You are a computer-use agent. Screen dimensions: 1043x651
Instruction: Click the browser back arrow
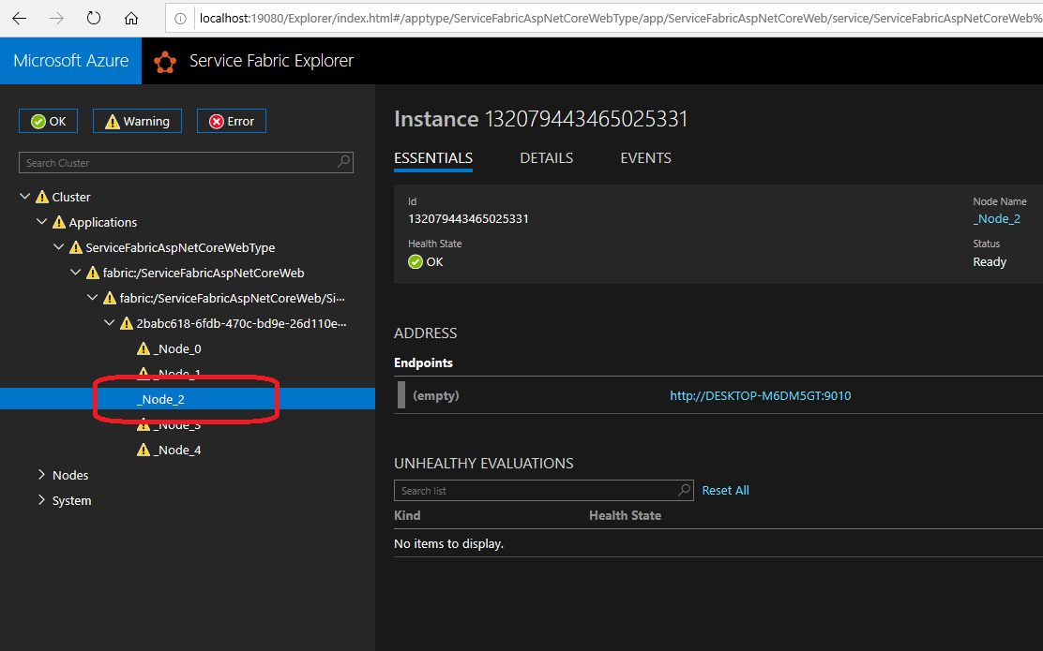[x=20, y=18]
